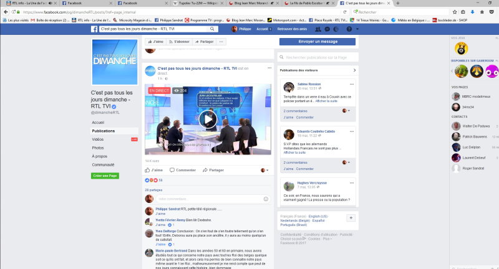Open the profile dropdown under Sabine Rossion's post
This screenshot has height=269, width=499.
[346, 110]
